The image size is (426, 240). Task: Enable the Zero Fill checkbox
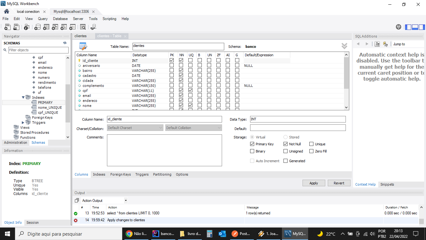[x=311, y=151]
